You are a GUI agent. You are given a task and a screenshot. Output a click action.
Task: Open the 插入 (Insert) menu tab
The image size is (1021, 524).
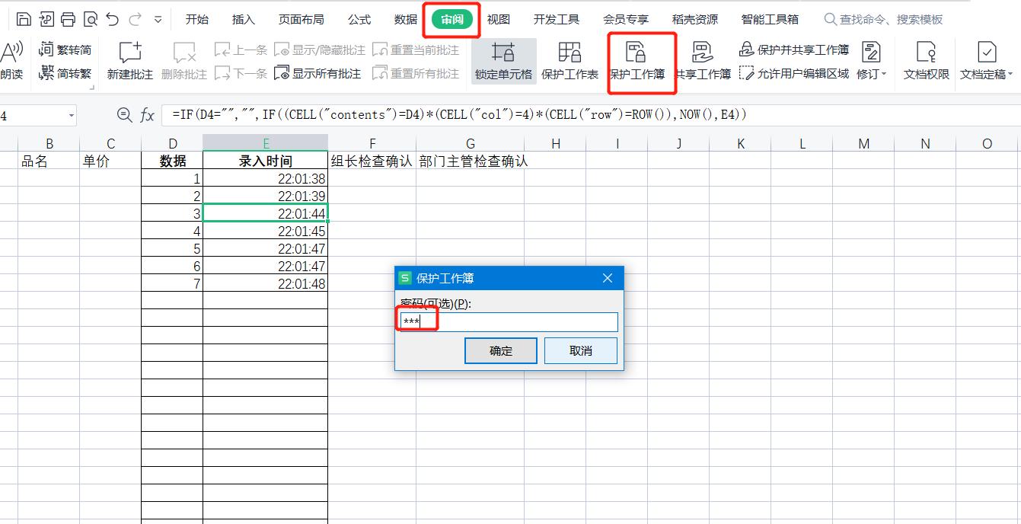tap(242, 19)
